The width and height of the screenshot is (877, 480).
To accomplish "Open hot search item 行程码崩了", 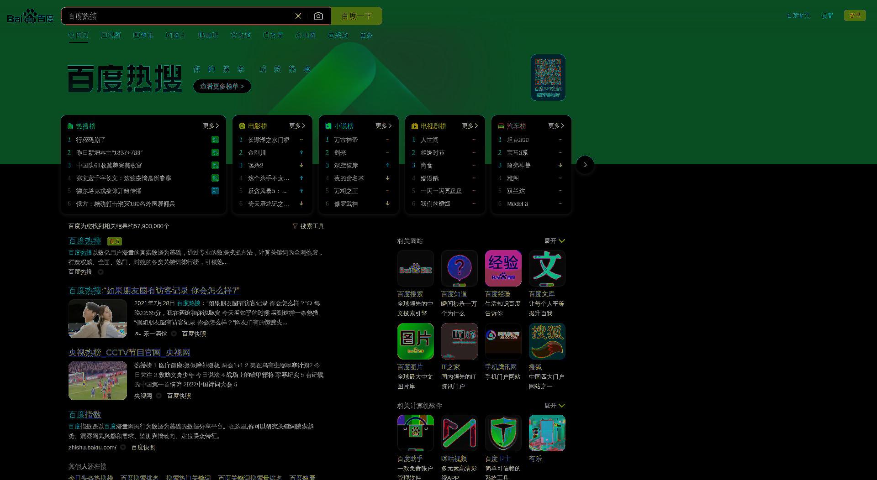I will click(91, 140).
